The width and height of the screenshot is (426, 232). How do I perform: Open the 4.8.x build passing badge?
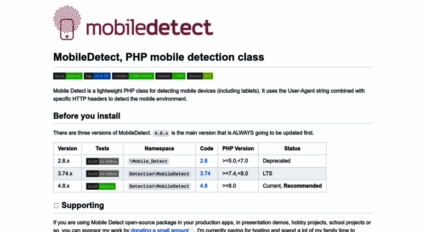[101, 186]
